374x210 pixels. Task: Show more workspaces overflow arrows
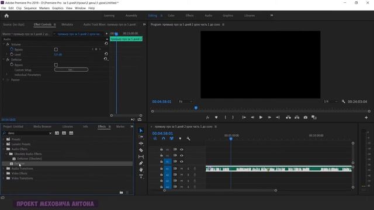[272, 16]
